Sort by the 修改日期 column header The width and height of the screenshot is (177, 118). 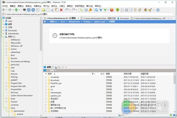[x=127, y=74]
